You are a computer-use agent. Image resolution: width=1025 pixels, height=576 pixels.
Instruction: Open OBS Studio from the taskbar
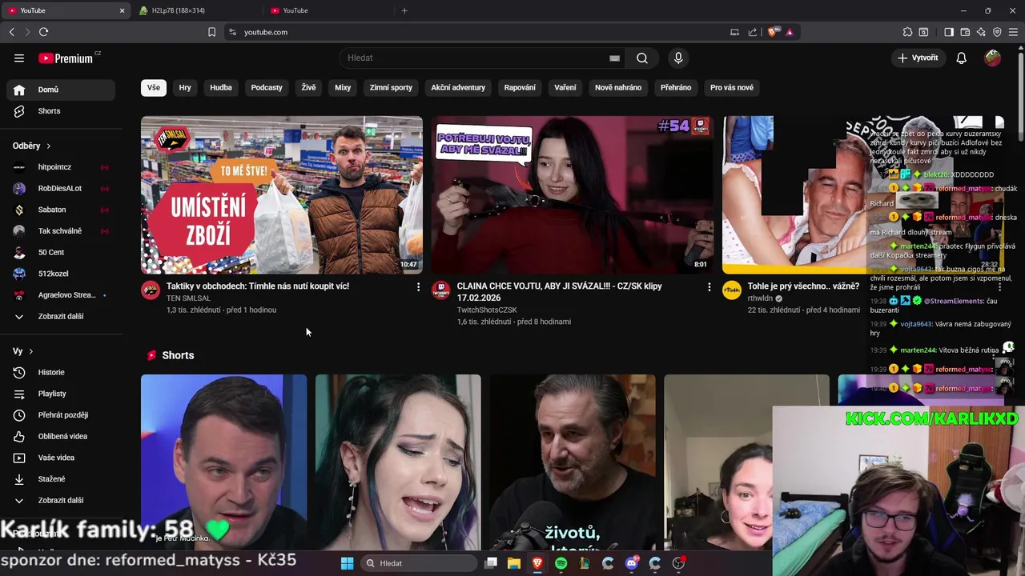[678, 563]
